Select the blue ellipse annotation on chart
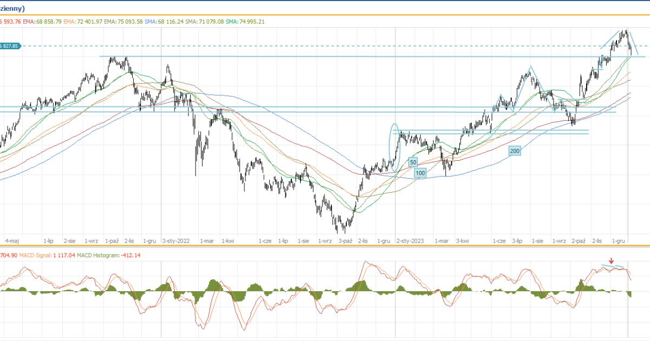Viewport: 650px width, 341px height. 395,147
